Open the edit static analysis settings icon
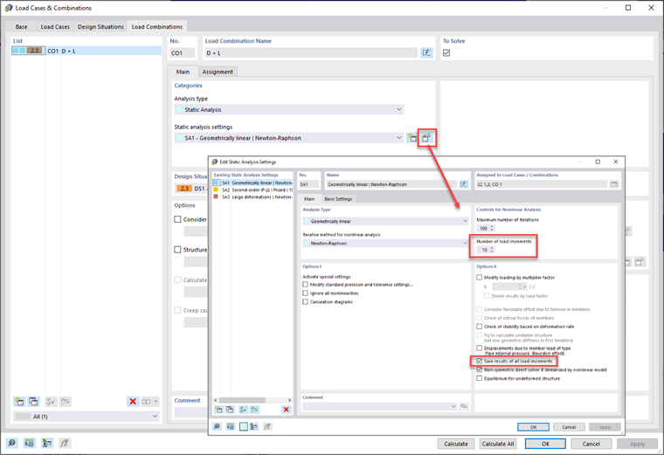The image size is (664, 455). pos(426,138)
